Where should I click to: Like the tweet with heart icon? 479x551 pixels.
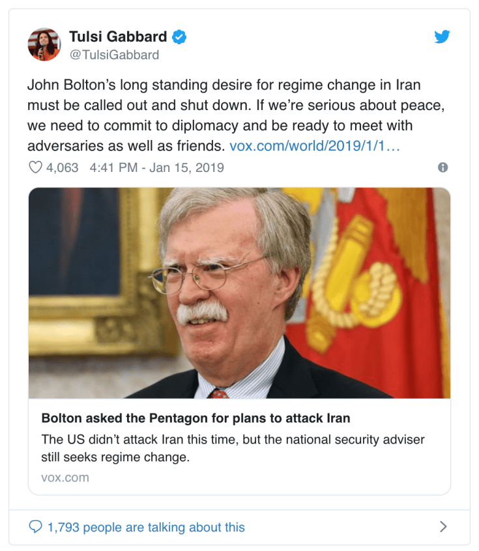pos(35,167)
